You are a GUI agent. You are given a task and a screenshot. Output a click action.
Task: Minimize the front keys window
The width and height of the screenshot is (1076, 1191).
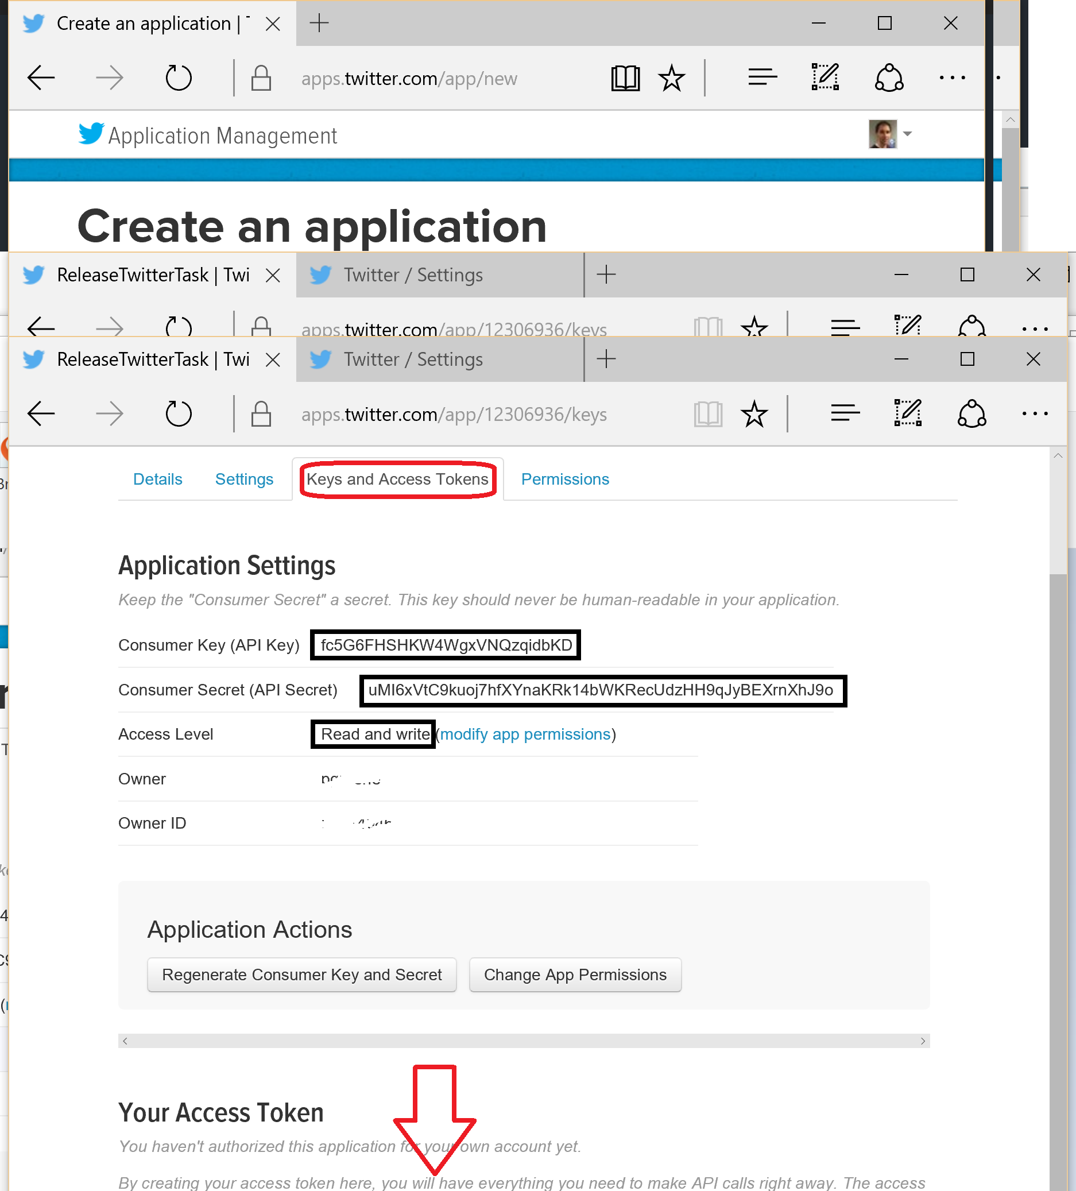pos(901,359)
